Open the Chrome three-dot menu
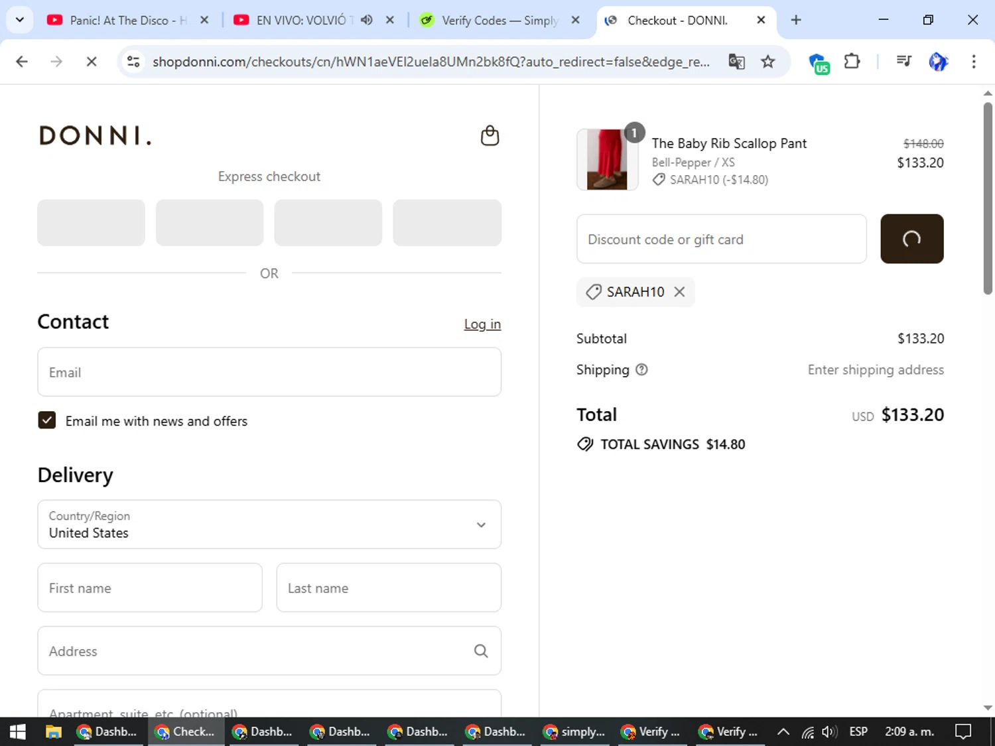The image size is (995, 746). point(974,62)
